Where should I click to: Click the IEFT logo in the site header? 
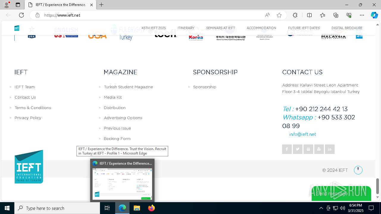coord(17,28)
